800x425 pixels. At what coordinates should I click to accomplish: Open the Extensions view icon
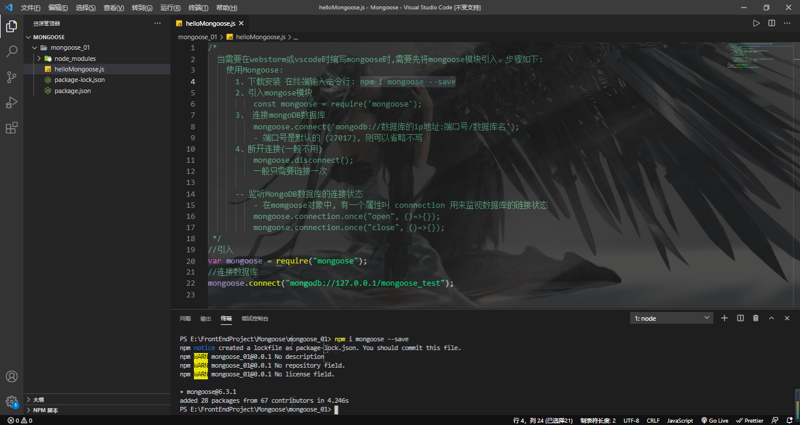click(12, 128)
